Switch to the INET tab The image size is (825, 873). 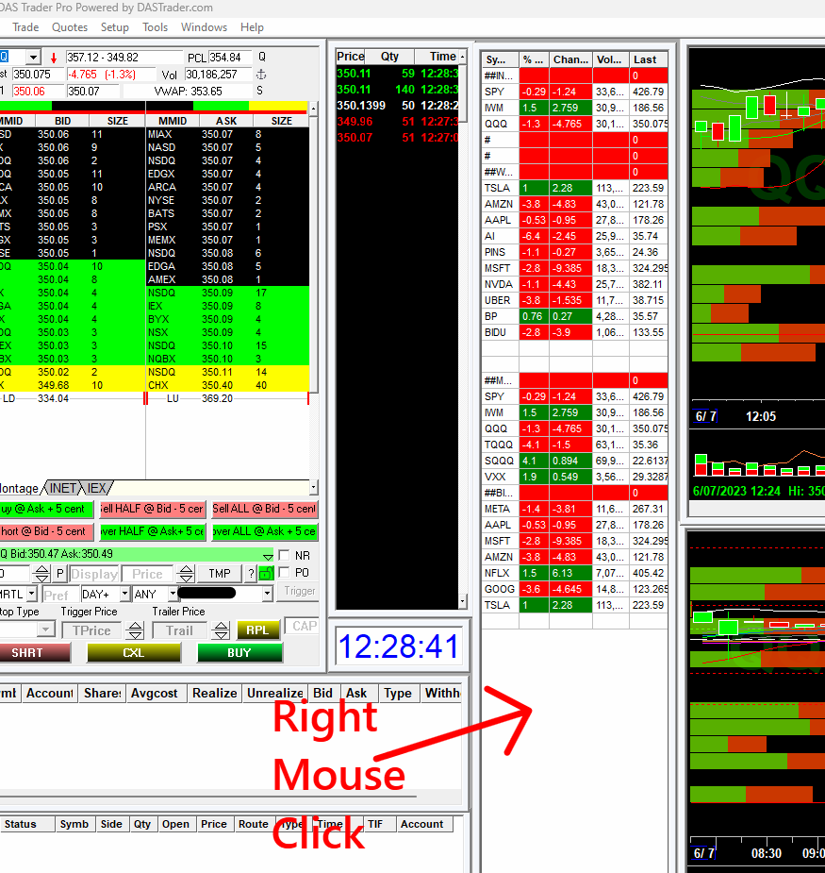coord(63,488)
